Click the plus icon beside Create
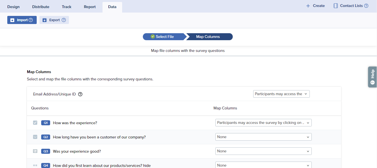 click(x=308, y=6)
